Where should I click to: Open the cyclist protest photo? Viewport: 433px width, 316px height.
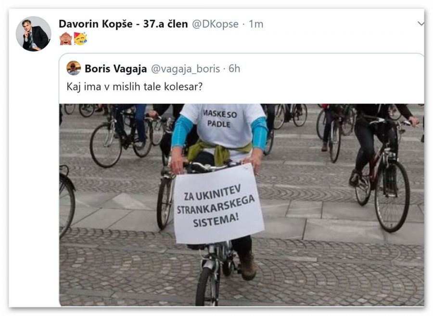pyautogui.click(x=242, y=205)
